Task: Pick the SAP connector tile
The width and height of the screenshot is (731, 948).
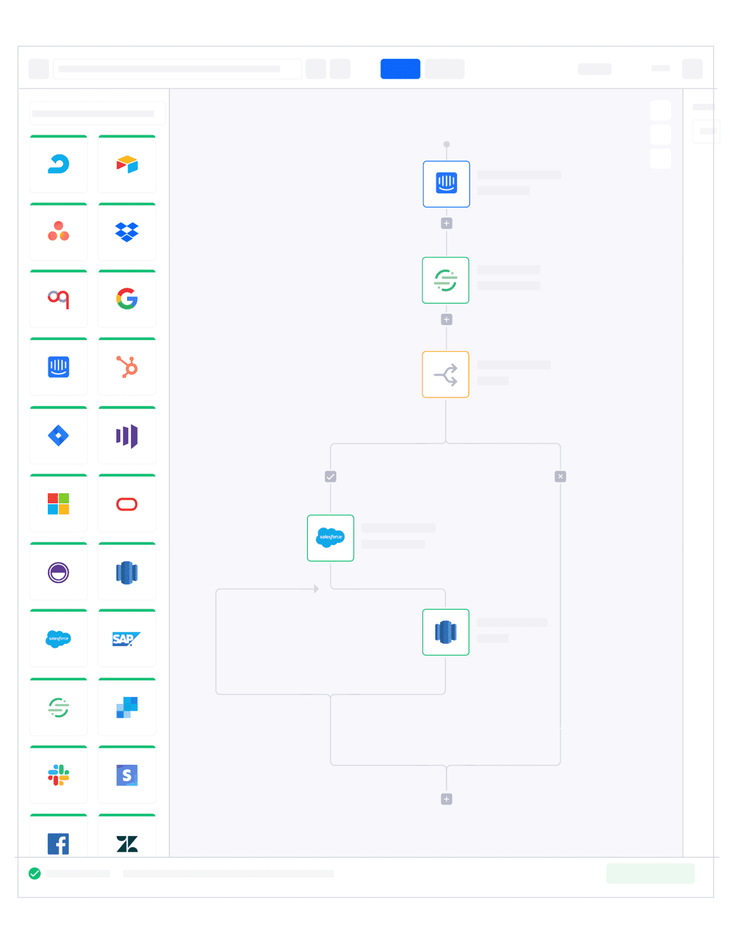Action: 127,638
